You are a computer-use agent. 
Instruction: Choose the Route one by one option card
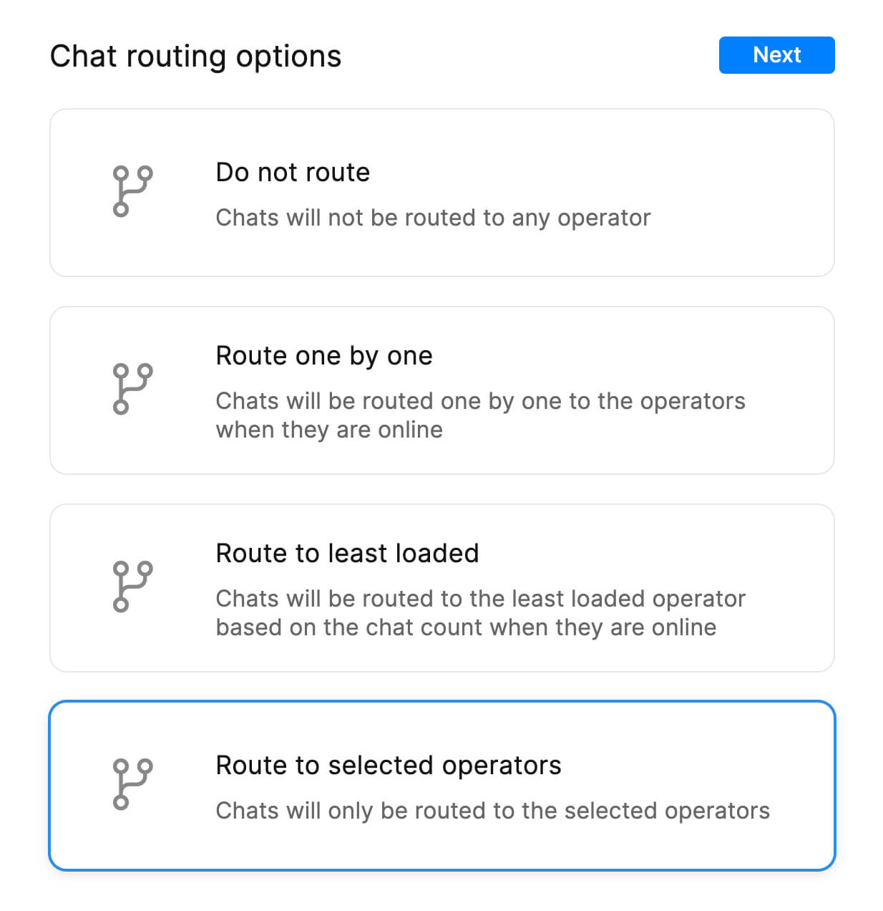tap(441, 390)
